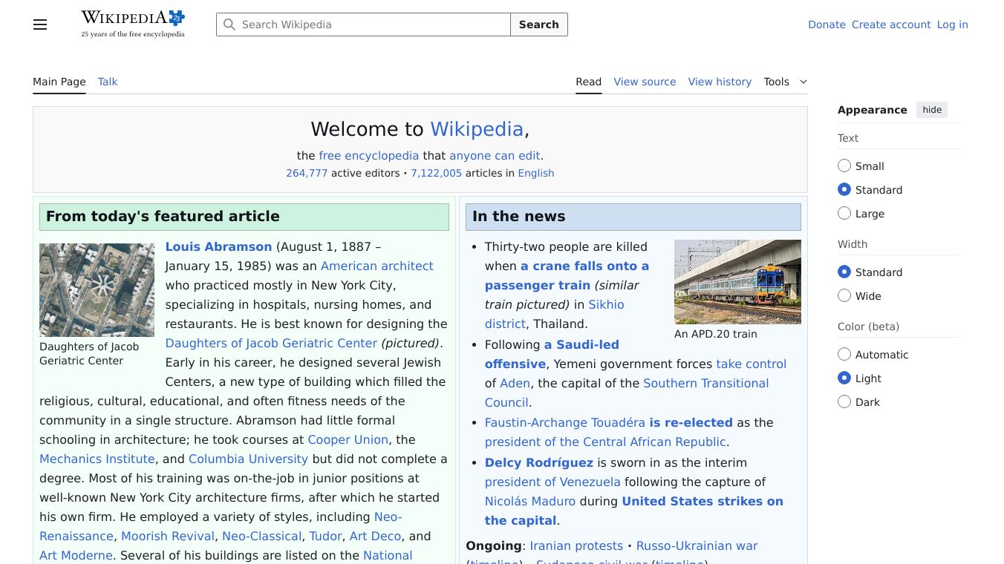Click the anyone can edit link
The image size is (1004, 564).
[x=495, y=156]
